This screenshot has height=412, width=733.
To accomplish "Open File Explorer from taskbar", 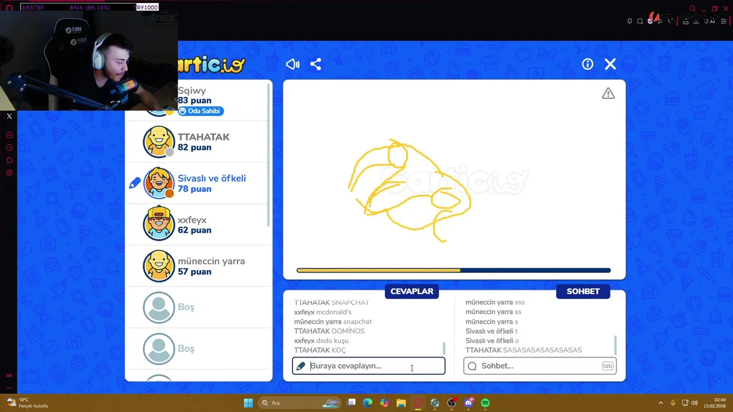I will coord(401,403).
